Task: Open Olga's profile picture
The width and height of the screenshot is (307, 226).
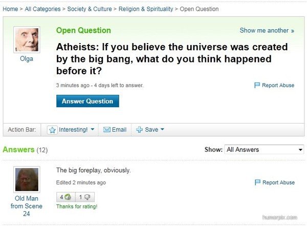Action: point(27,39)
